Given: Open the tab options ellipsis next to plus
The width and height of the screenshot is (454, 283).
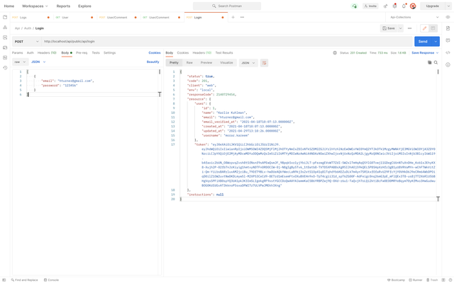Looking at the screenshot, I should (242, 17).
